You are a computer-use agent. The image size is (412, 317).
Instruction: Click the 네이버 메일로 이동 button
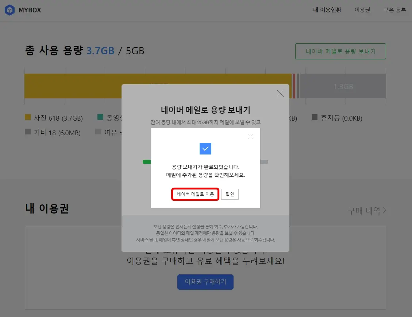(195, 194)
